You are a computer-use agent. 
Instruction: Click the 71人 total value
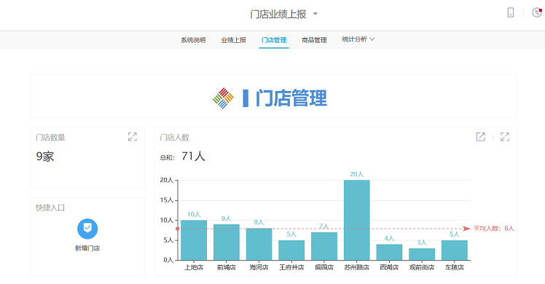point(193,157)
